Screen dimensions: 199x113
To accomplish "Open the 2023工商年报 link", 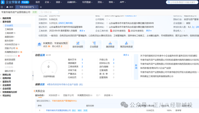I will pyautogui.click(x=66, y=23).
